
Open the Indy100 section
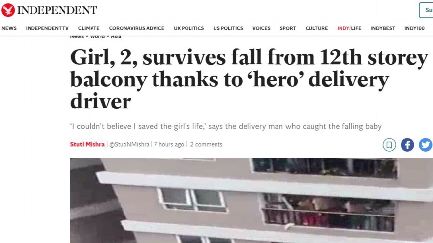click(x=414, y=28)
